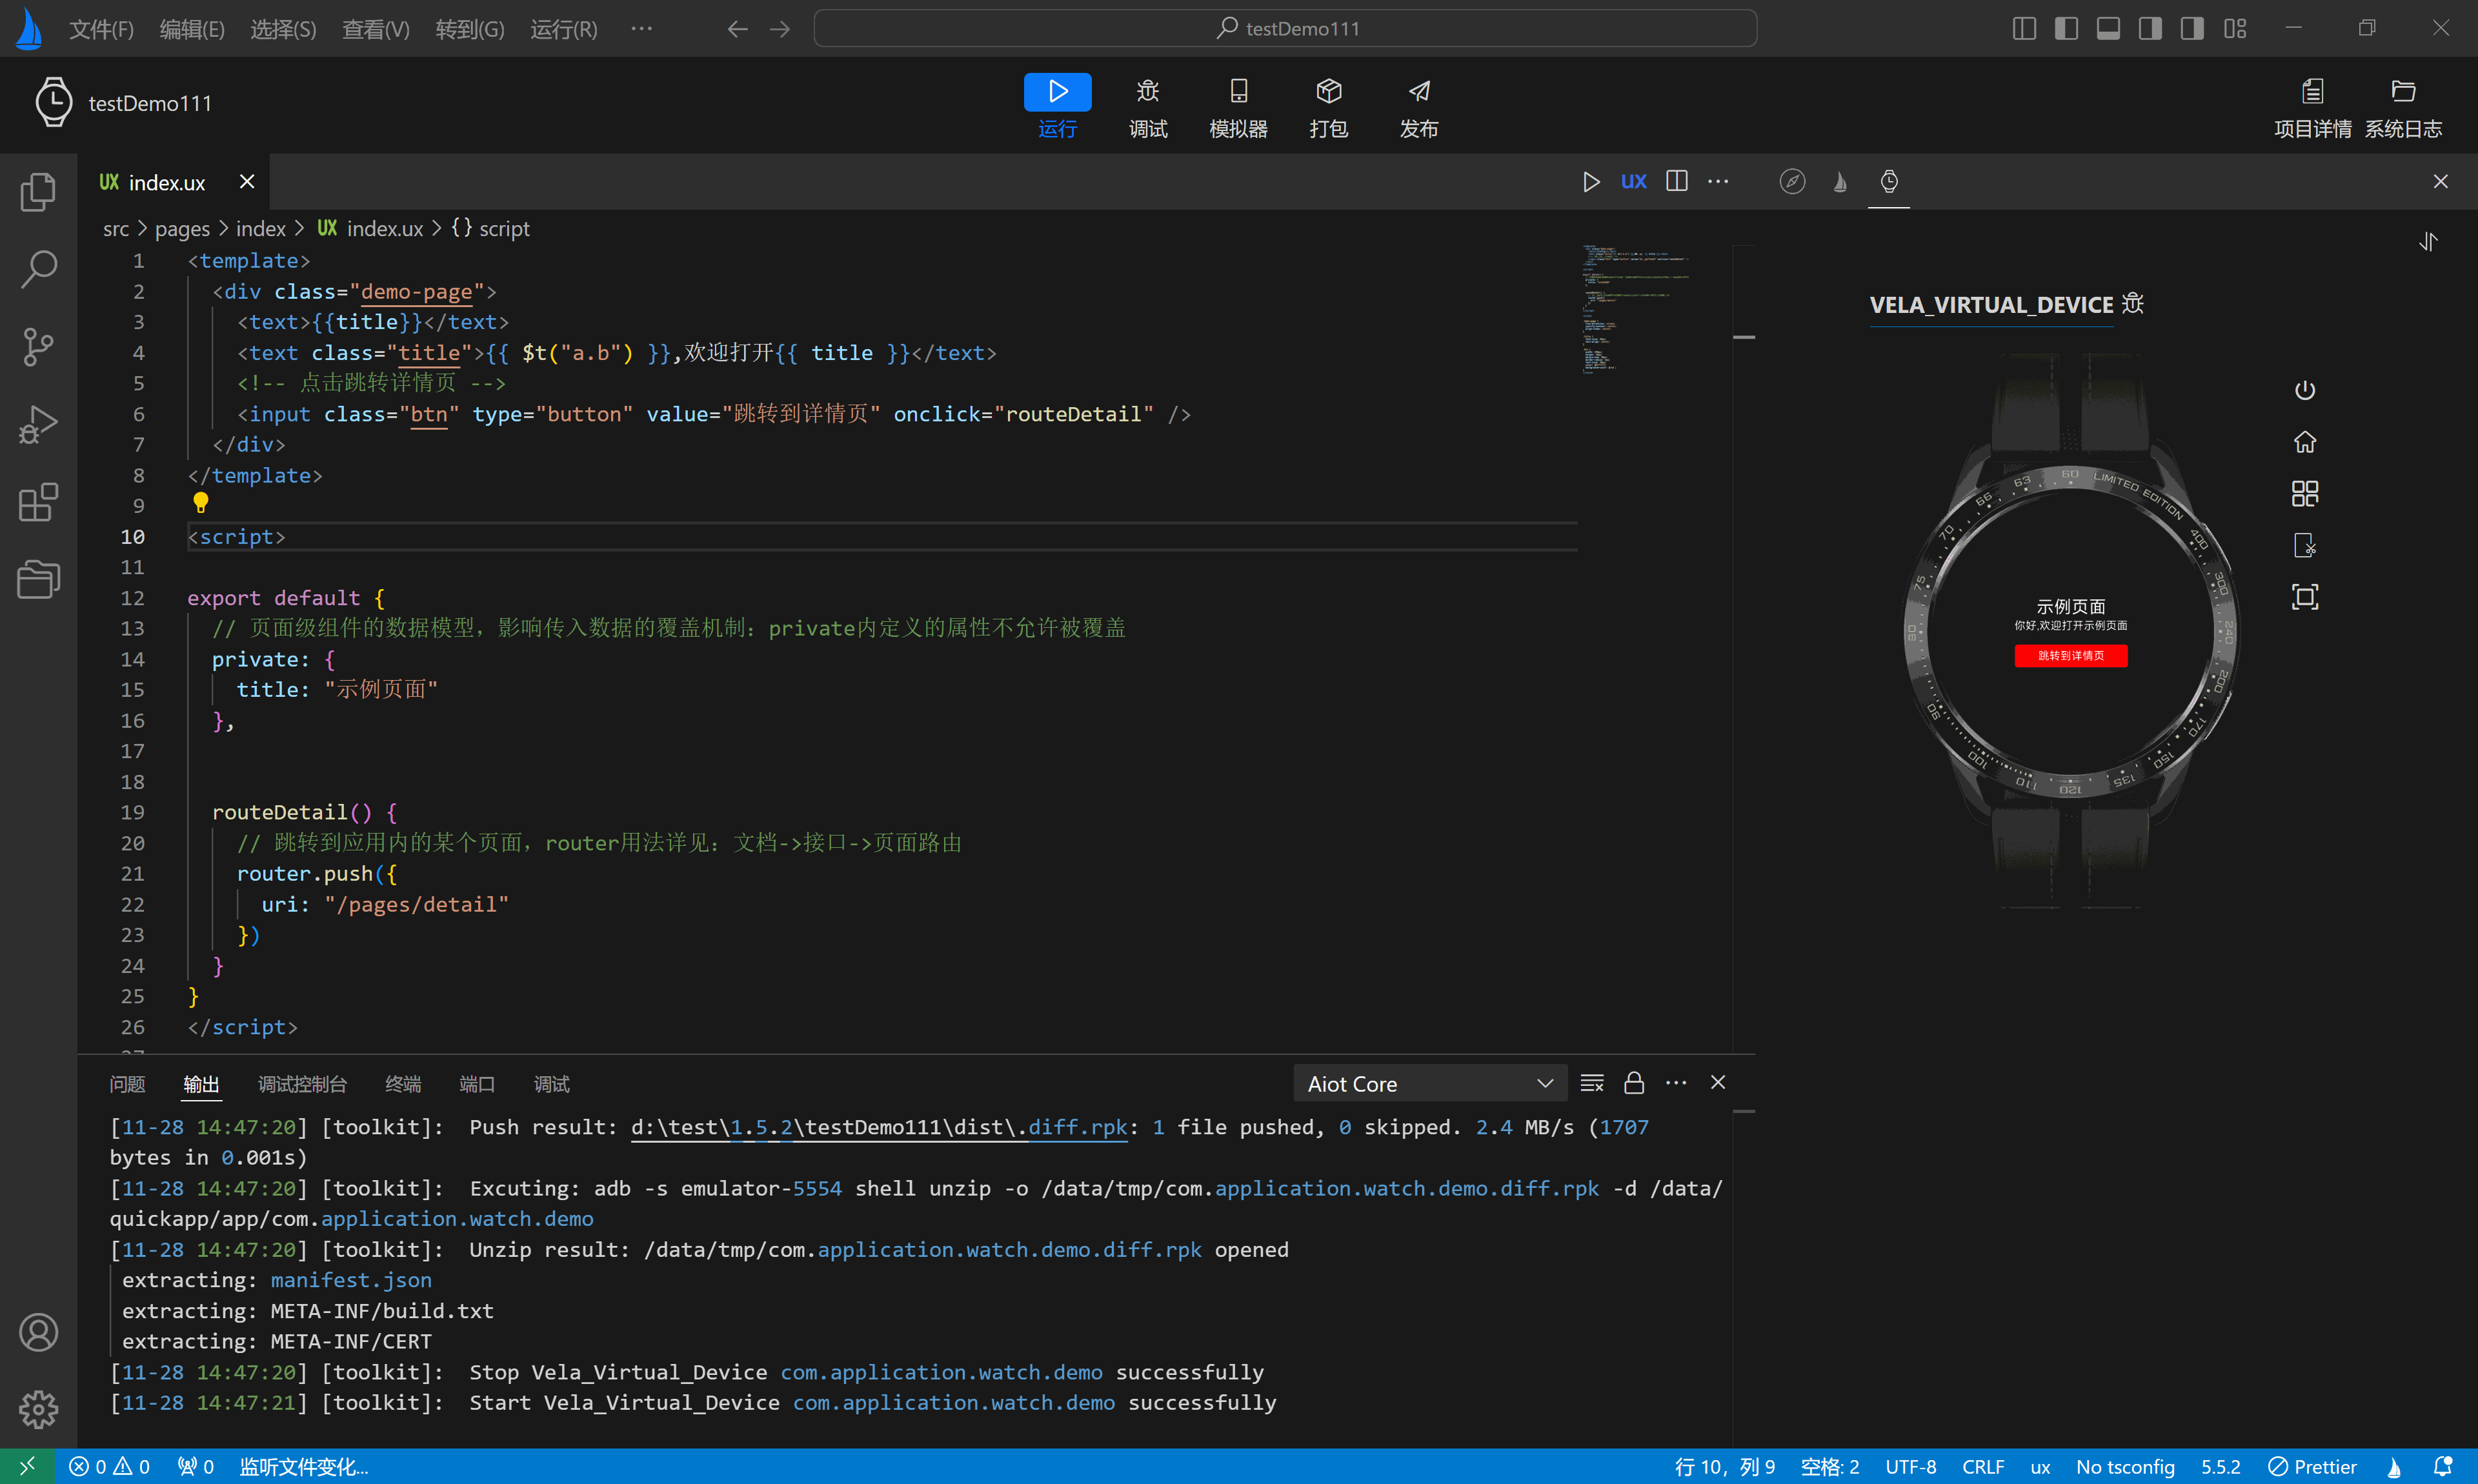Change CRLF line ending in status bar

[1982, 1467]
